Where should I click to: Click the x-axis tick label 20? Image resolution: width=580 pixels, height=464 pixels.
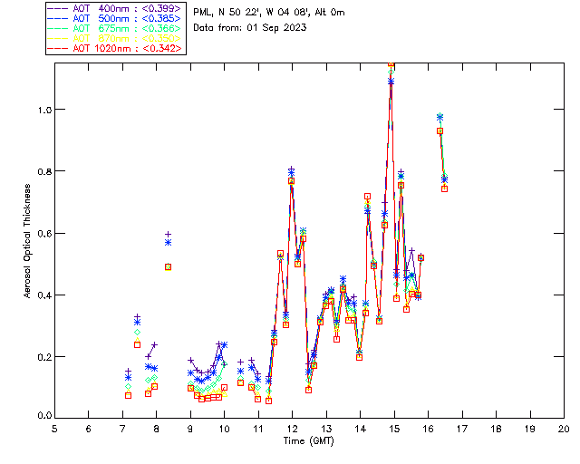click(x=564, y=429)
